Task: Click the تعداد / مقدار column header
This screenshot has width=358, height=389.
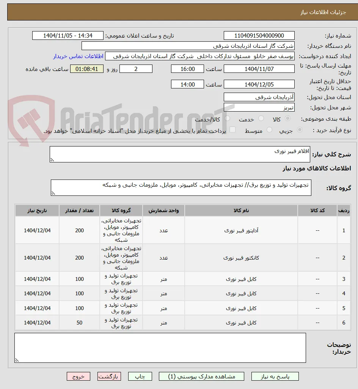Action: pos(79,210)
